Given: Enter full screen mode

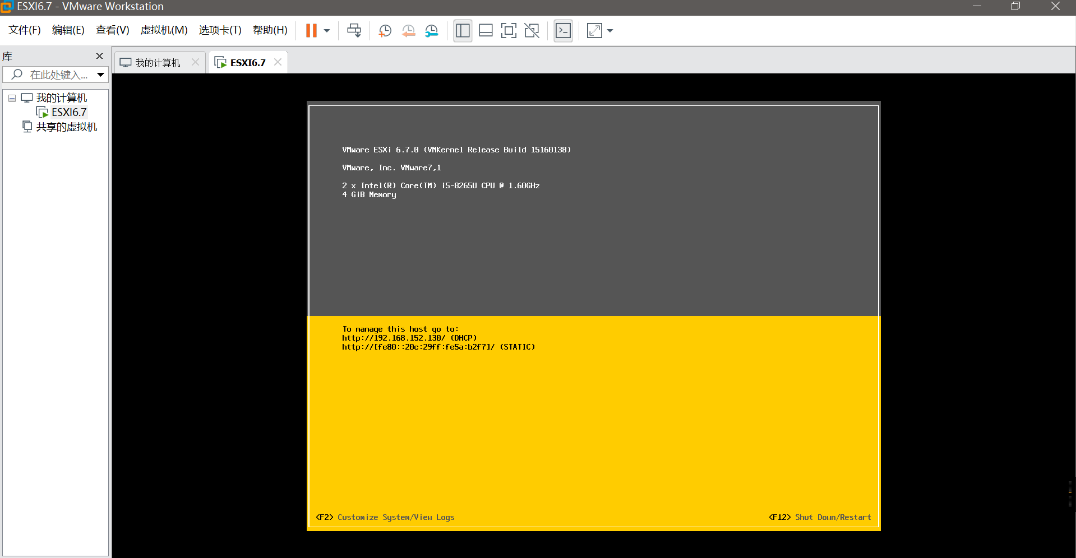Looking at the screenshot, I should pyautogui.click(x=509, y=30).
